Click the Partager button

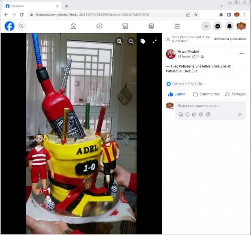click(235, 94)
